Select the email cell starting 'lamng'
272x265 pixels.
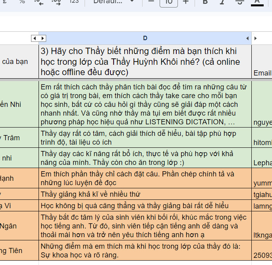[x=262, y=206]
